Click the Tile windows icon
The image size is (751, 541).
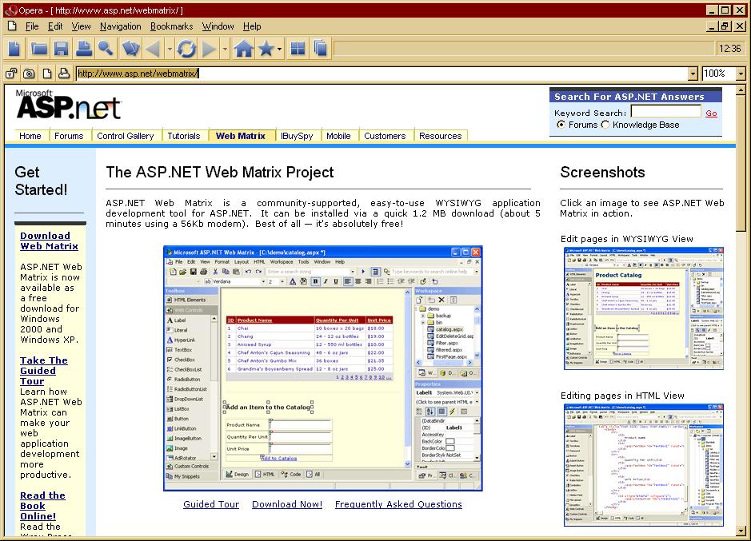tap(298, 49)
